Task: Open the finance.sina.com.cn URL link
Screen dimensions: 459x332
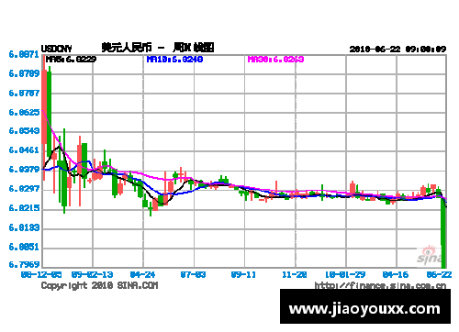Action: tap(380, 285)
